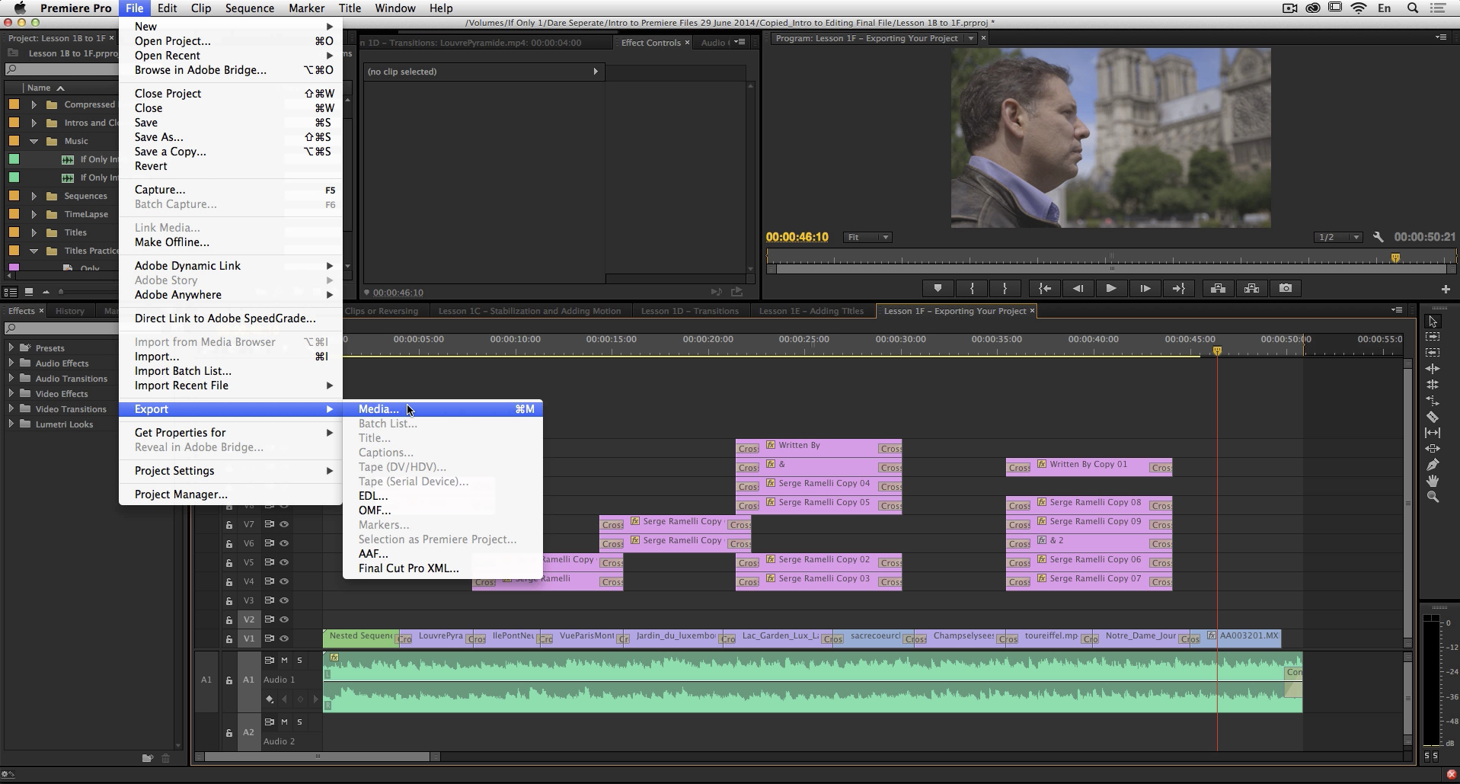Click the Extract button
This screenshot has width=1460, height=784.
point(1251,288)
